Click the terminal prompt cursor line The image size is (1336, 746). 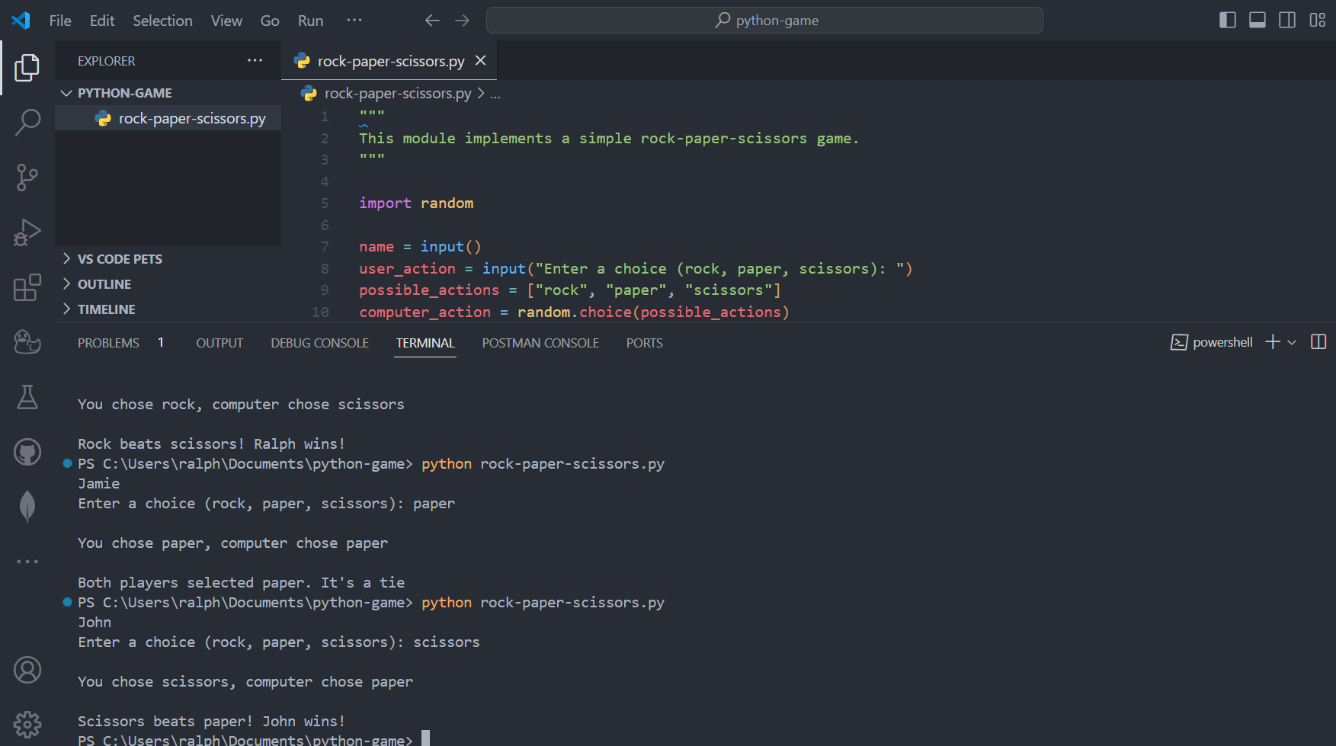254,739
